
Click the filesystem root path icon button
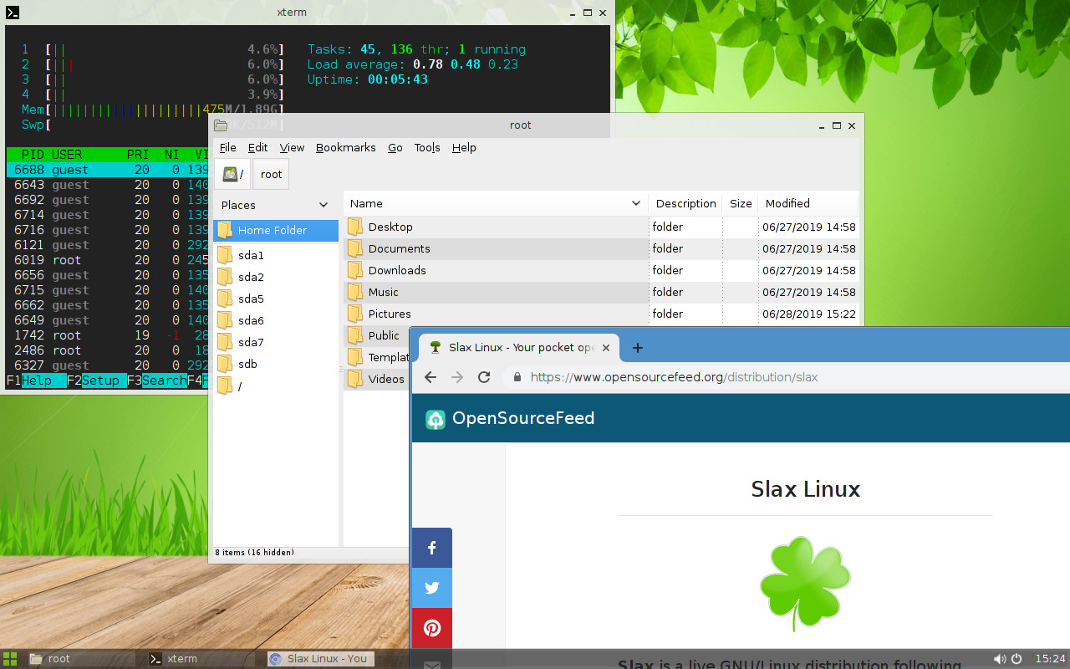232,175
